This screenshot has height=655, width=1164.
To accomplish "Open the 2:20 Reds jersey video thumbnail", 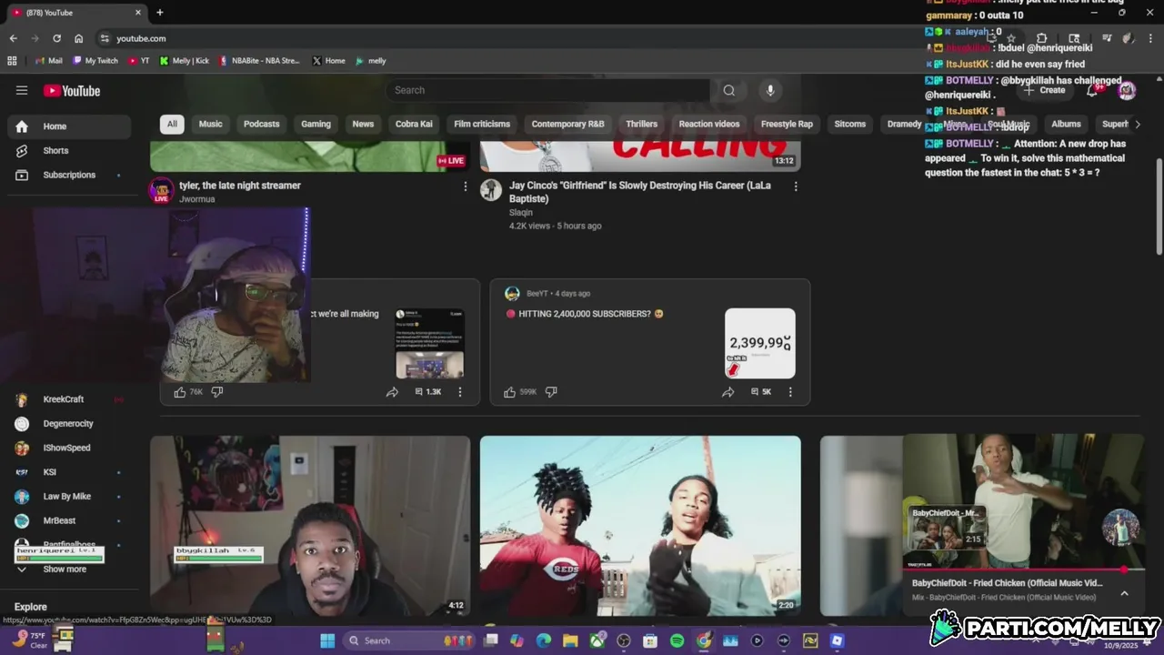I will pos(640,526).
